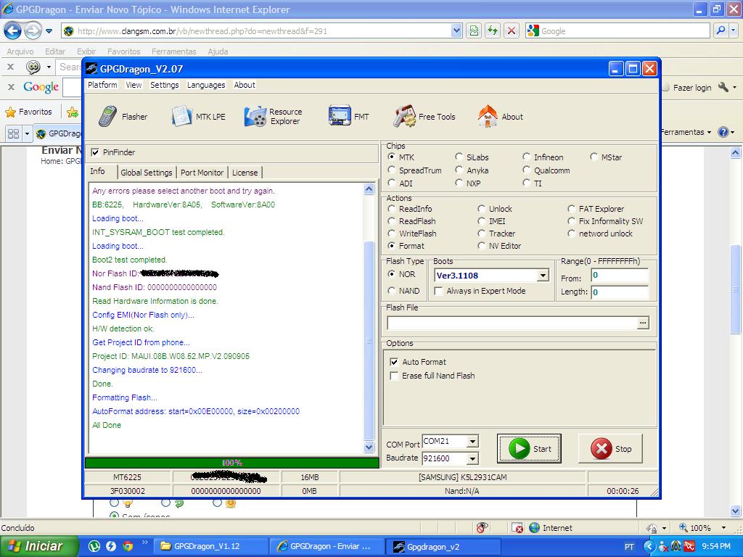The height and width of the screenshot is (557, 743).
Task: Expand the Boots version dropdown
Action: point(543,275)
